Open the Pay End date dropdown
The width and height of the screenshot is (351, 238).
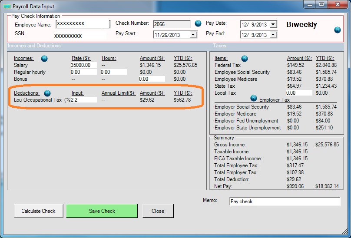273,35
